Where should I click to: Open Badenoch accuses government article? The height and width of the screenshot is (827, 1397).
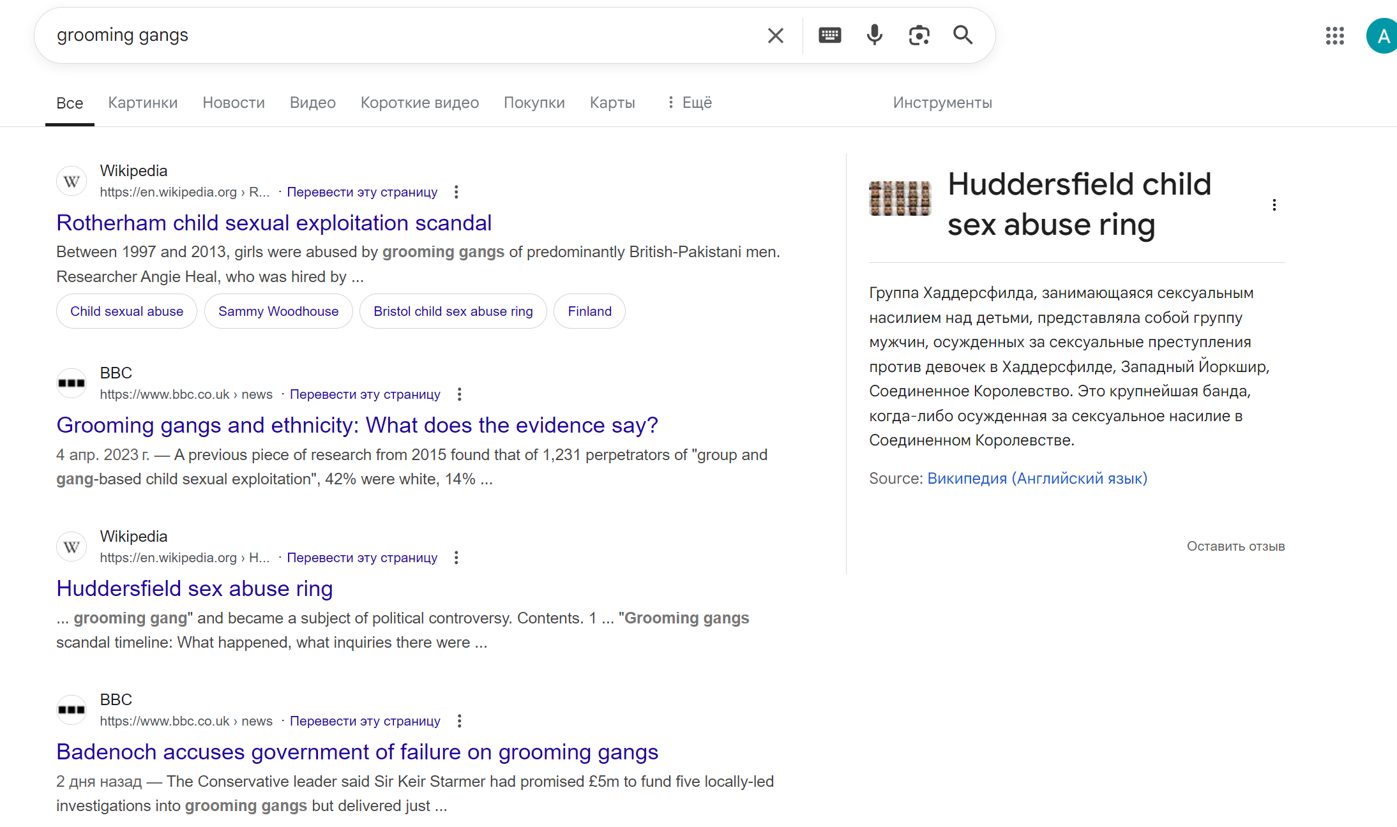point(357,752)
